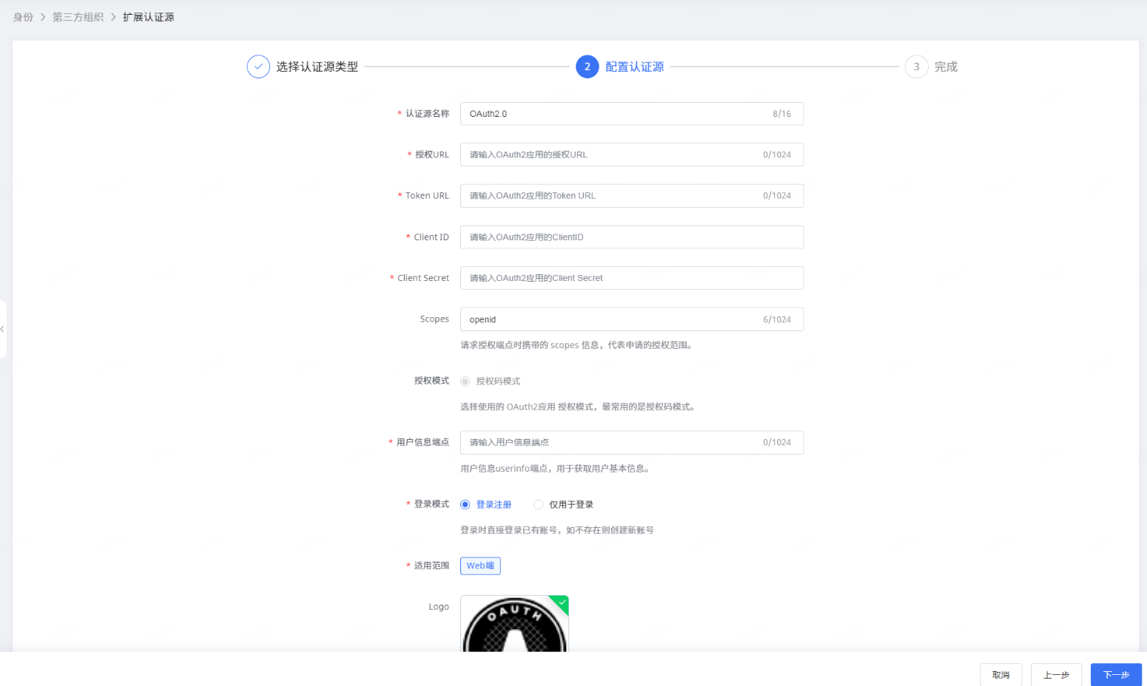Click the Client Secret text field
The width and height of the screenshot is (1147, 686).
pyautogui.click(x=631, y=278)
